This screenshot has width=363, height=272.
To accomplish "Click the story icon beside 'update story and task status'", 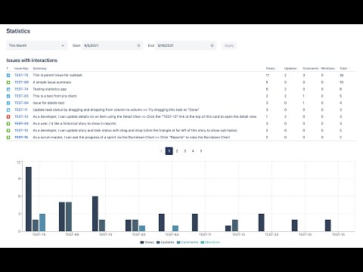I will 8,131.
